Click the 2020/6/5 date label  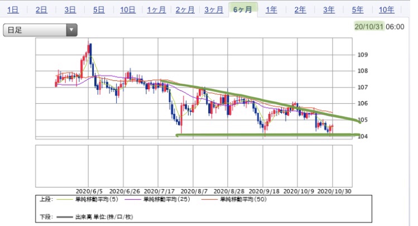pyautogui.click(x=89, y=191)
